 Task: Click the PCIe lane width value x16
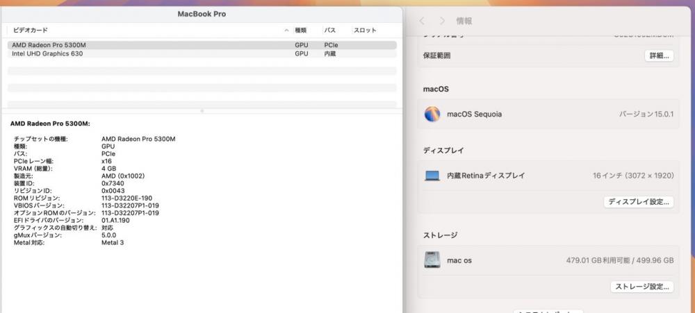tap(106, 161)
